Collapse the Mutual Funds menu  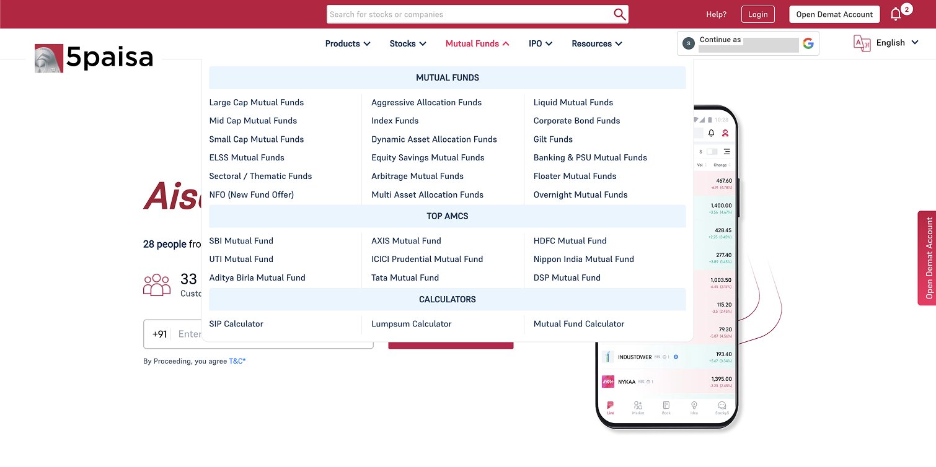point(477,43)
